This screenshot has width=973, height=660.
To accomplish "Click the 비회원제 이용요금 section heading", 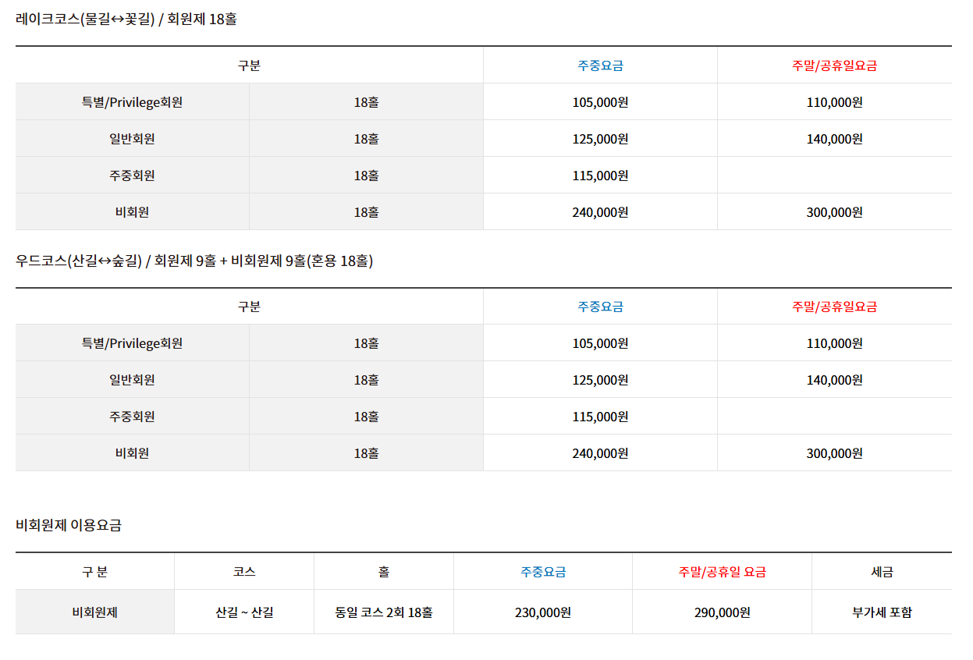I will tap(69, 525).
